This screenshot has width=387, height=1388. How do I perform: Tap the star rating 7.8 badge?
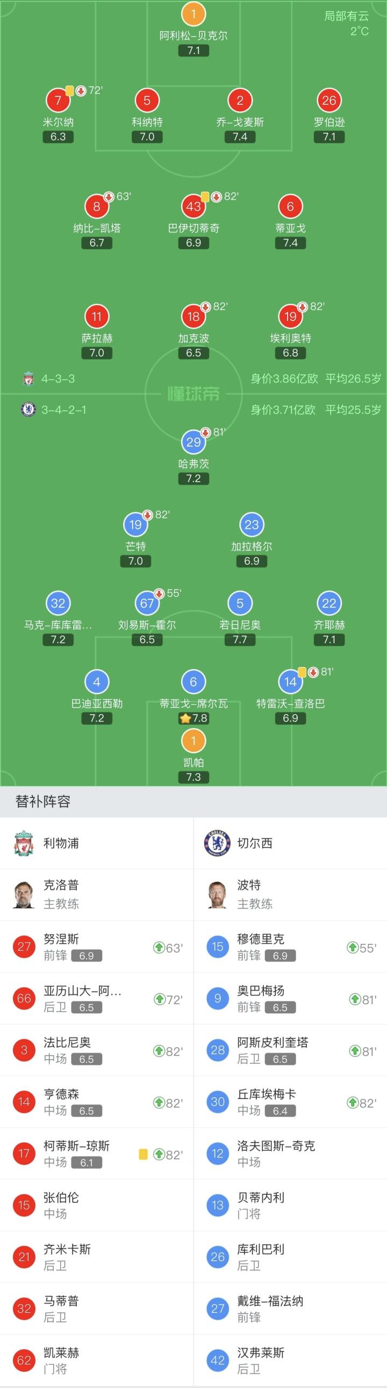tap(193, 718)
